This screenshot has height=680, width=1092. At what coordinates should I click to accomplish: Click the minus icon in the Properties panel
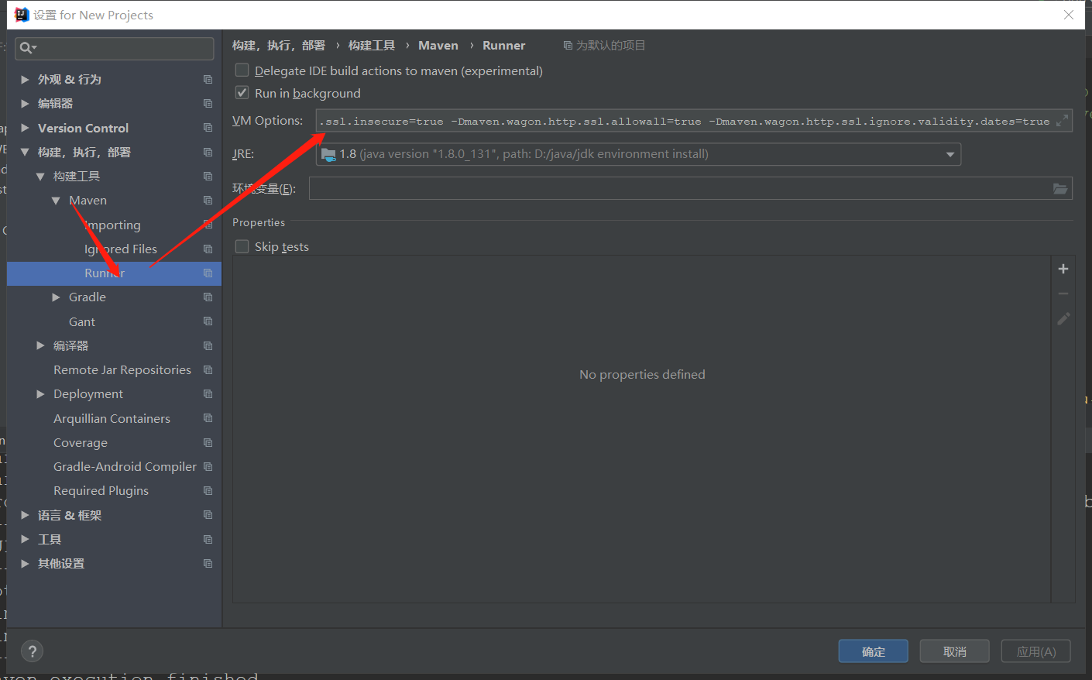[1063, 294]
